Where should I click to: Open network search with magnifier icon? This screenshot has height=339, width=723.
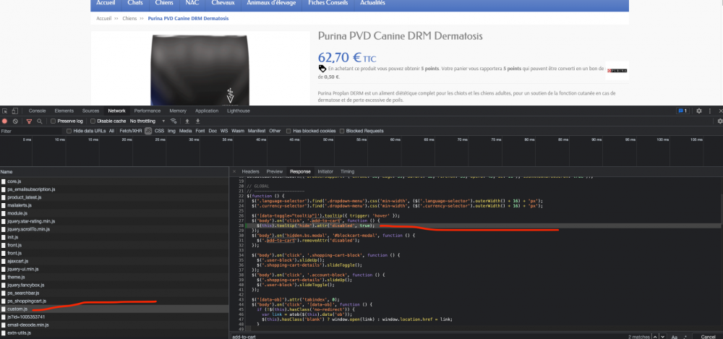click(x=40, y=121)
